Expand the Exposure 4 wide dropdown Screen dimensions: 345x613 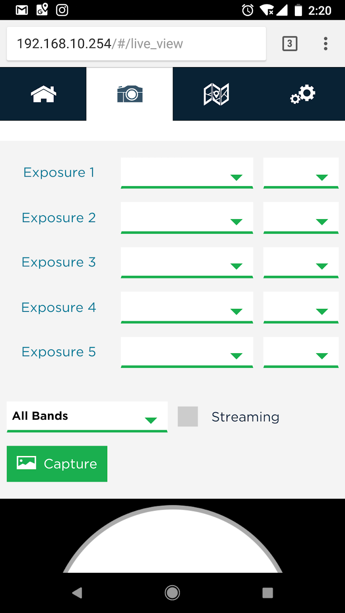pos(187,307)
